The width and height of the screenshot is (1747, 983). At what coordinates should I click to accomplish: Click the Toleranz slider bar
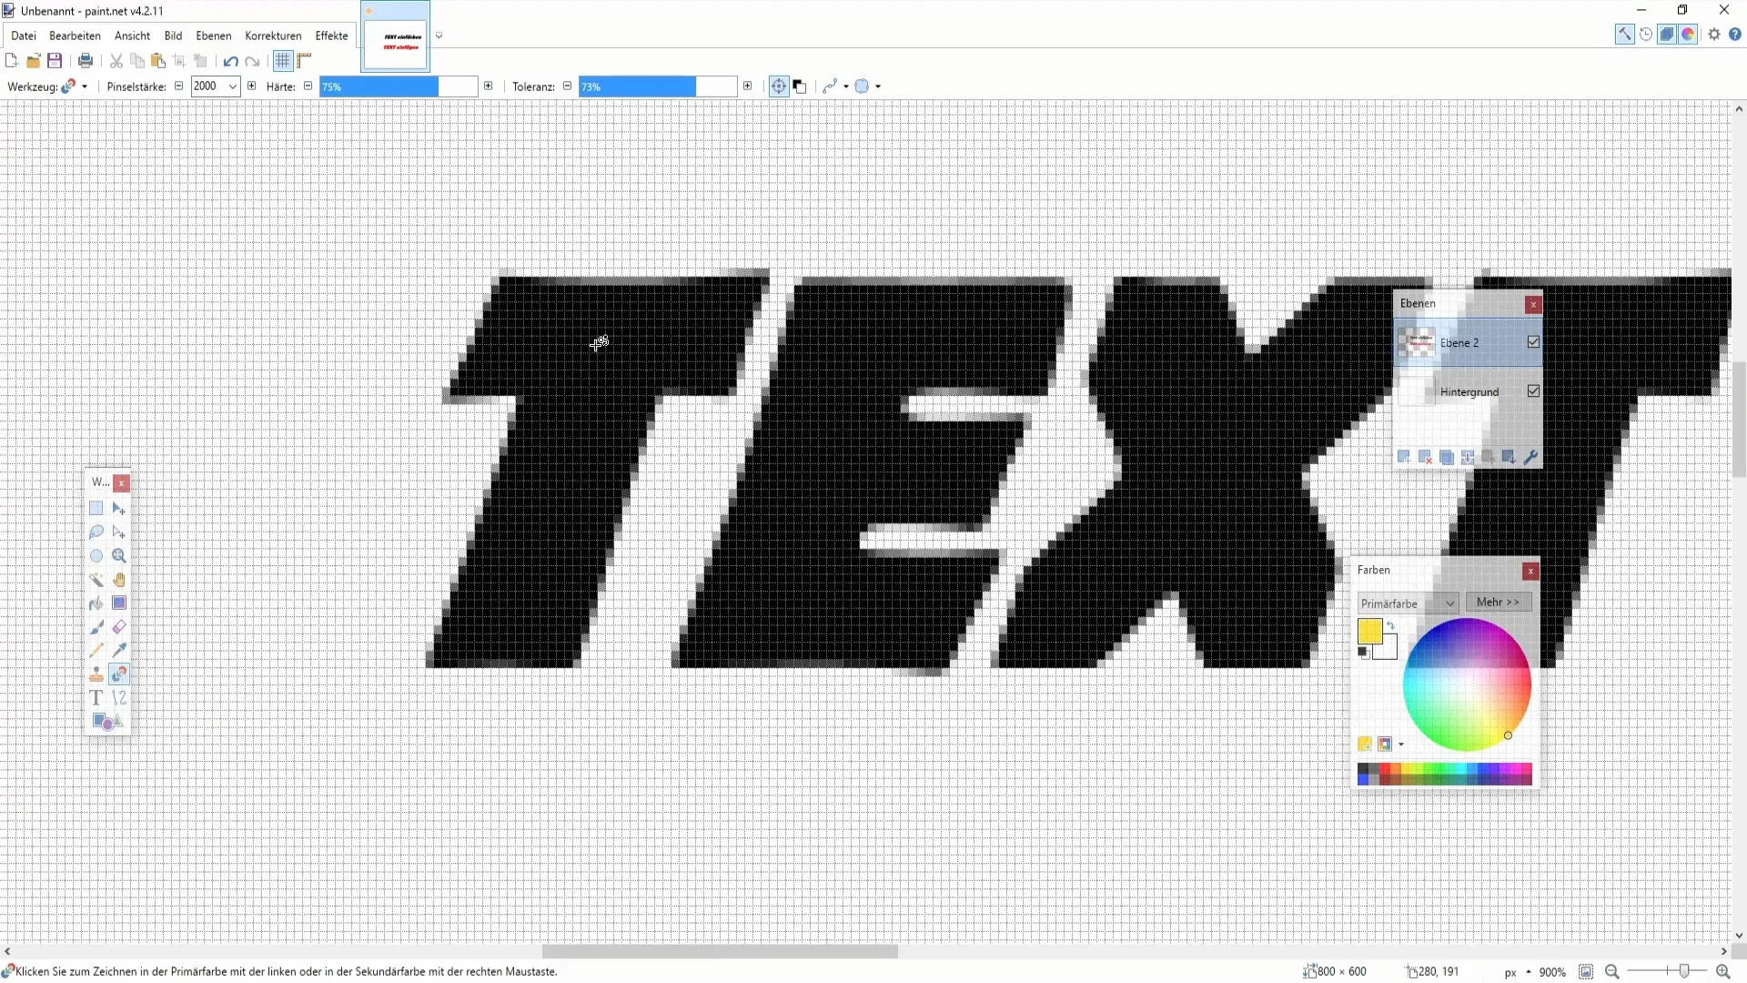[658, 86]
